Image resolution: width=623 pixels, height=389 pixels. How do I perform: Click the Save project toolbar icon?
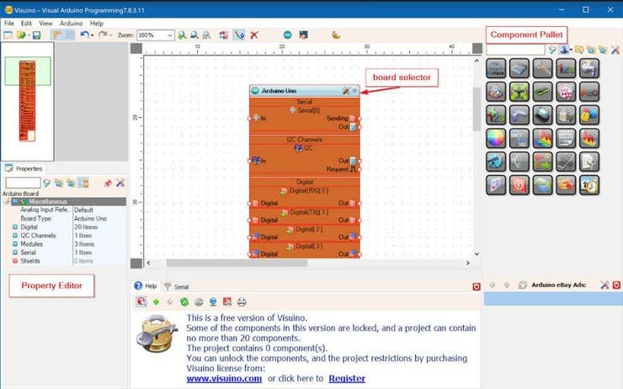[x=36, y=35]
